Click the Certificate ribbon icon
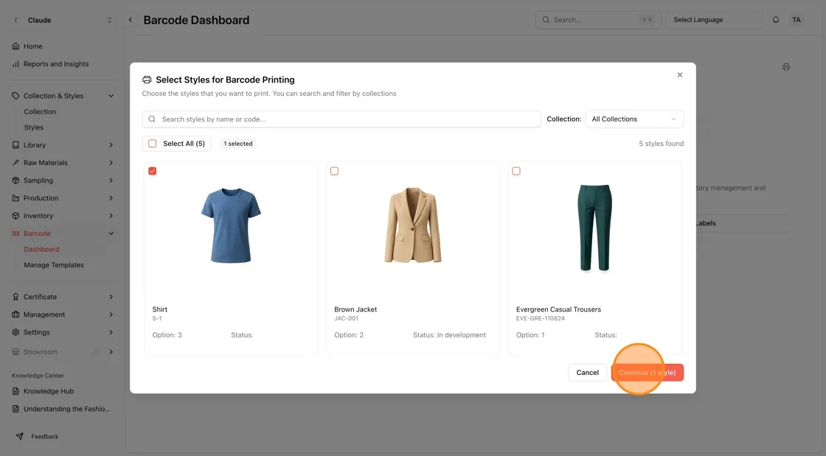Screen dimensions: 826x456 (15, 297)
